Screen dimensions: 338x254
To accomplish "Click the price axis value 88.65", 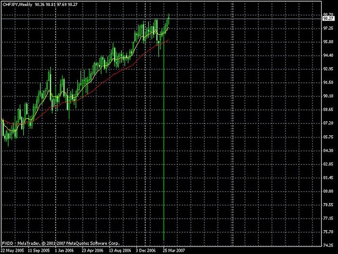I will pos(328,109).
